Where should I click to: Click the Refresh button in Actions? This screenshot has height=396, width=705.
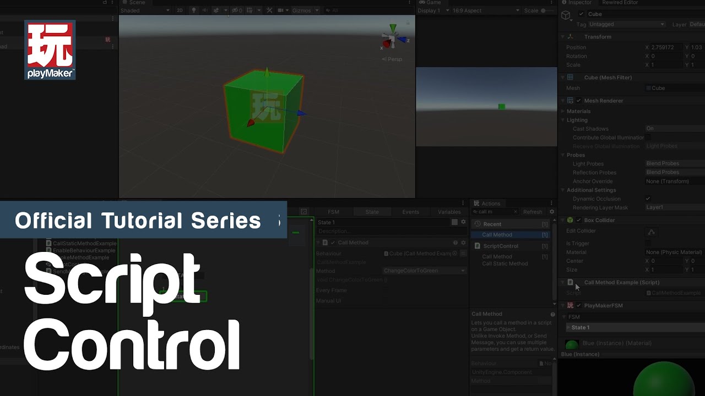533,212
